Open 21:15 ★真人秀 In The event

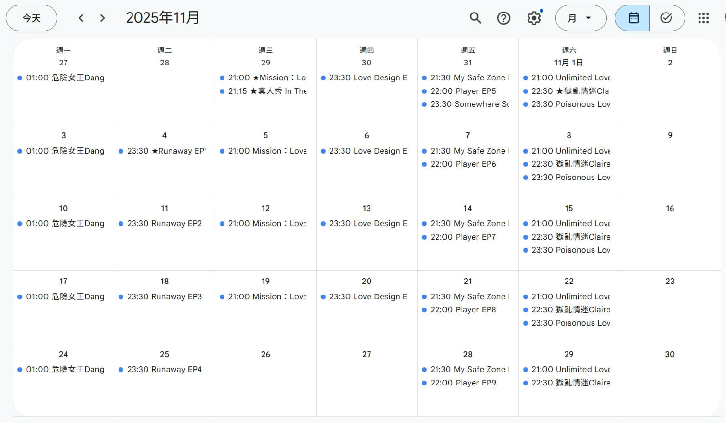tap(267, 91)
